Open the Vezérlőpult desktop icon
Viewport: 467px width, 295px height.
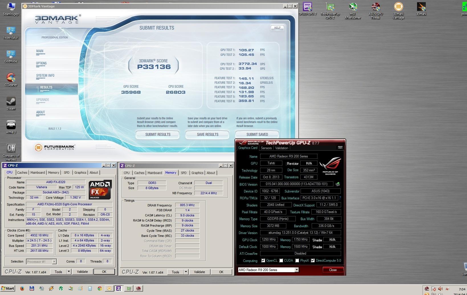point(11,33)
